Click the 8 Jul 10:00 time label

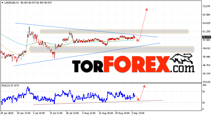39,113
